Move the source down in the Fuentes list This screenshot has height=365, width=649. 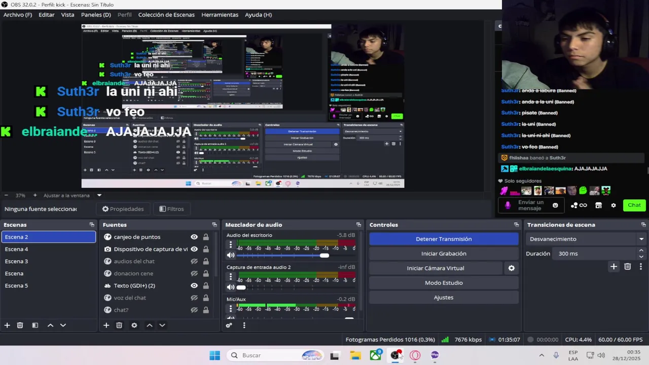(x=162, y=325)
